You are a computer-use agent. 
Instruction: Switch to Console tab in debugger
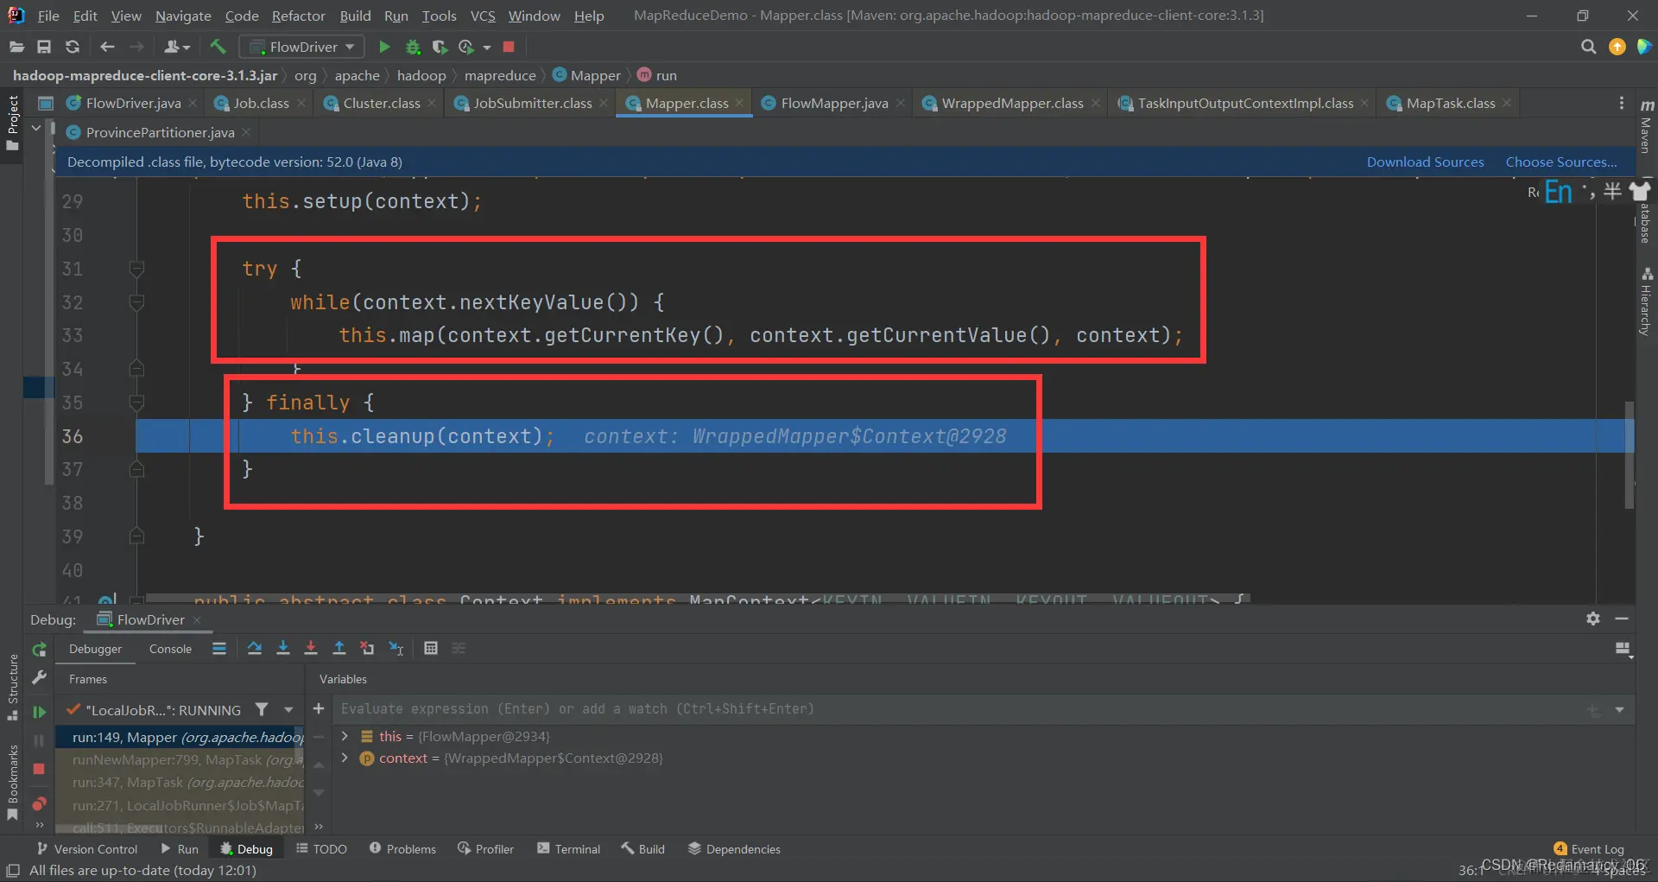(170, 649)
